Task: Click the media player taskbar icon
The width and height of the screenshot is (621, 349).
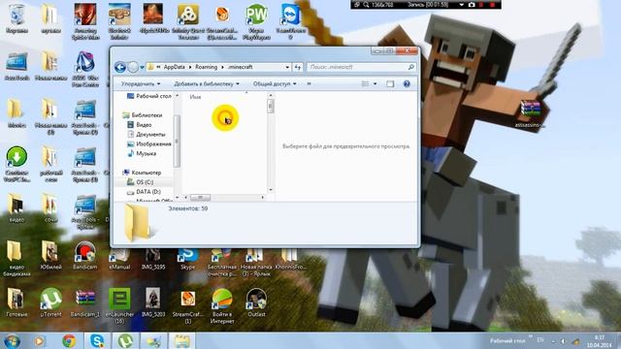Action: coord(39,341)
